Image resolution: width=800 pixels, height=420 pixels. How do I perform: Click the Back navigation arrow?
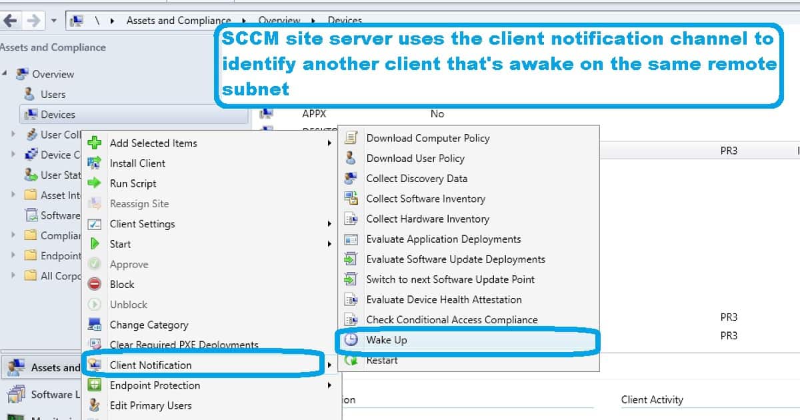(x=10, y=21)
